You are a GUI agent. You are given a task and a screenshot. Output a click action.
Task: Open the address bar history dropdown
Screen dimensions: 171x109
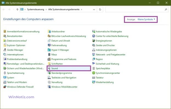click(x=95, y=9)
